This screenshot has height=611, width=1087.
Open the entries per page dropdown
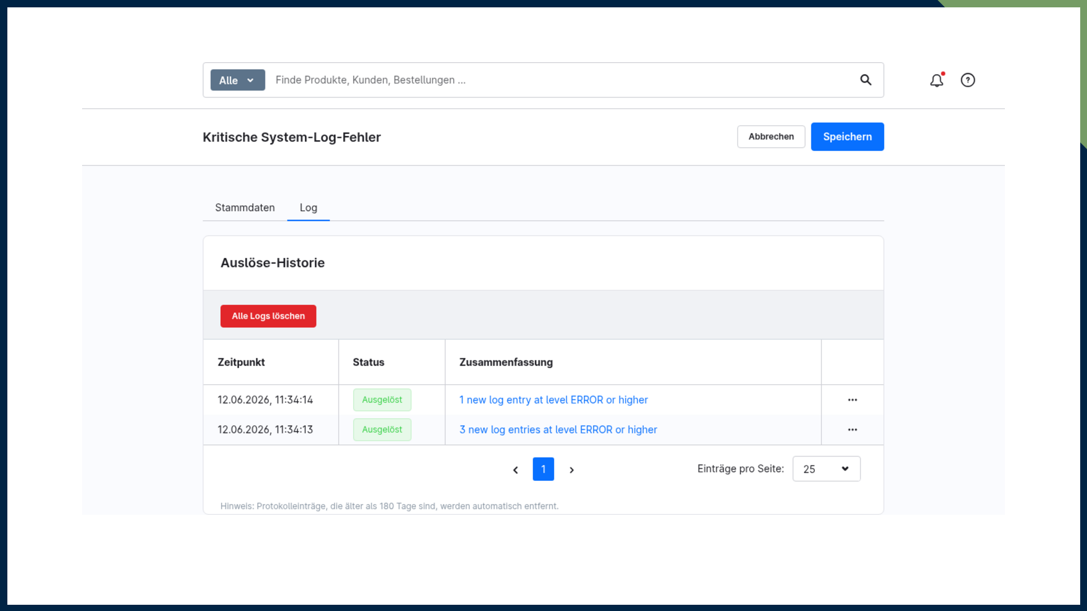[827, 469]
